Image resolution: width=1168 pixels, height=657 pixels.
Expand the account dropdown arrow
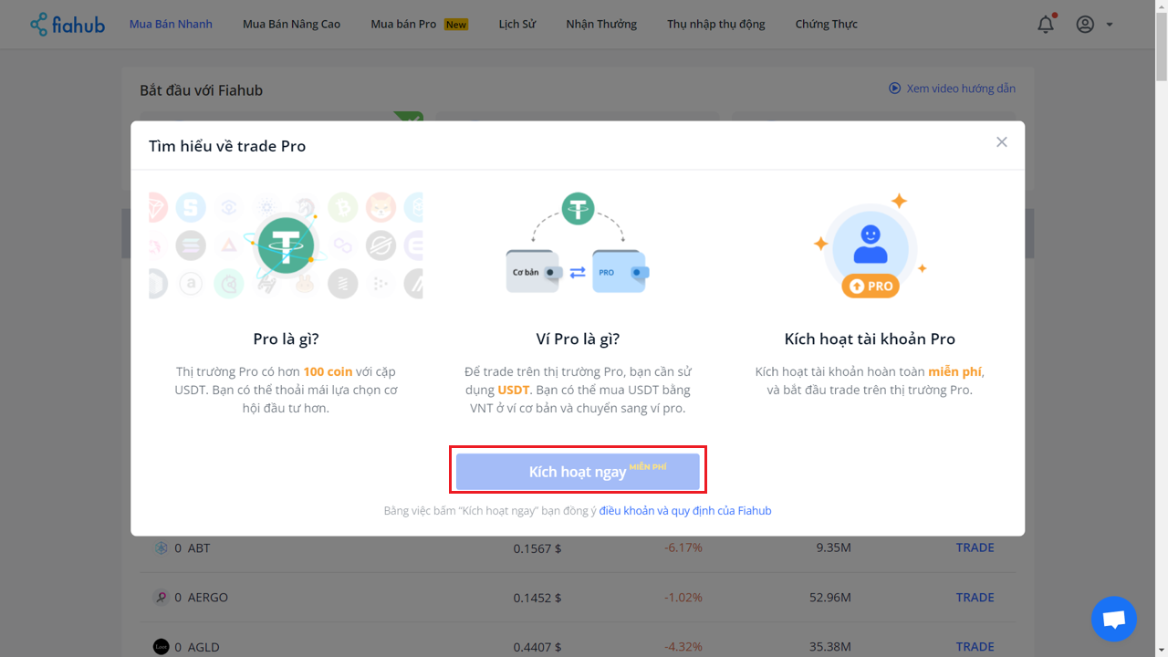(1110, 25)
